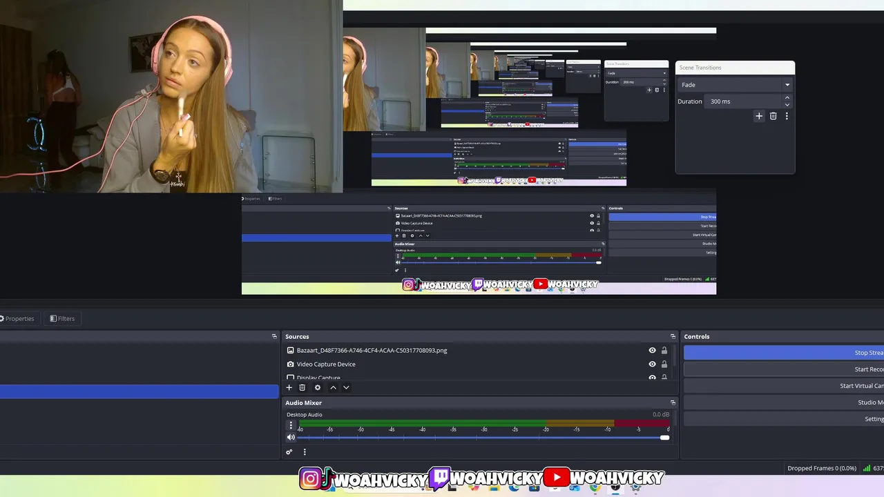This screenshot has width=884, height=497.
Task: Click the webcam feed in the preview
Action: [x=171, y=97]
